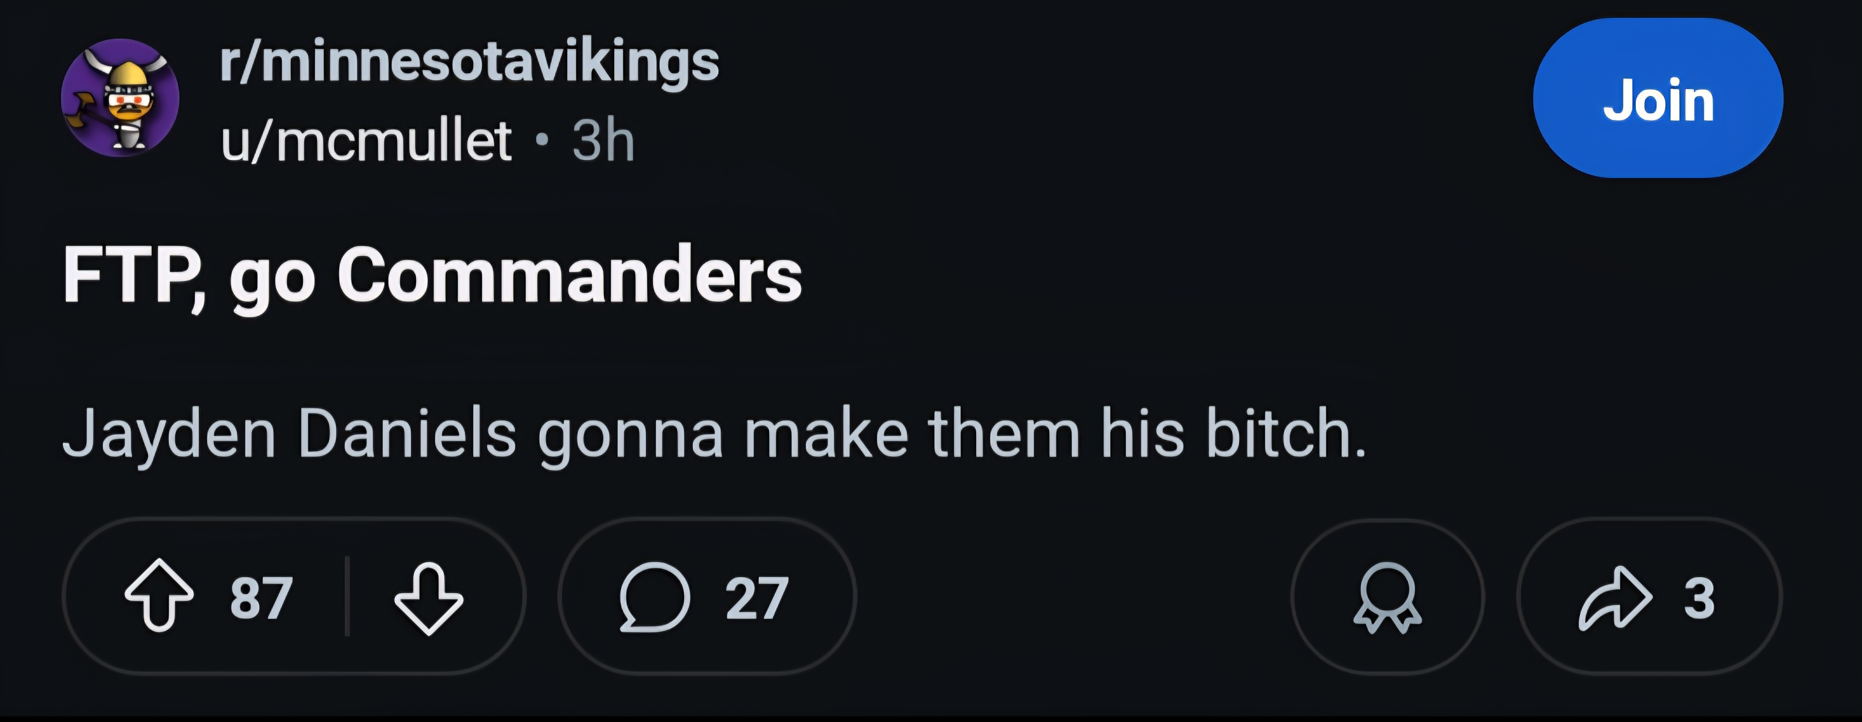This screenshot has height=722, width=1862.
Task: Open the Vikings snoo community avatar
Action: [x=120, y=97]
